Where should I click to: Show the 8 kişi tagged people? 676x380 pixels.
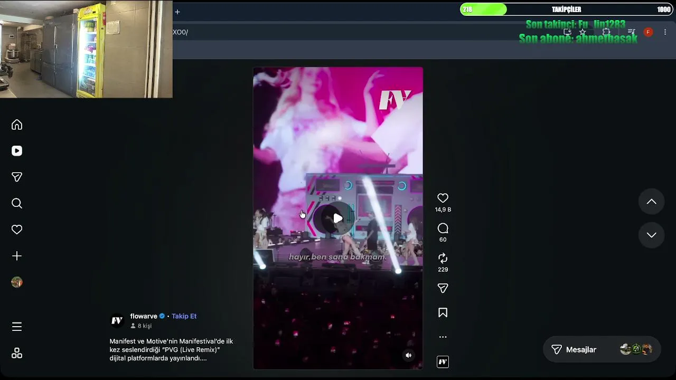141,326
